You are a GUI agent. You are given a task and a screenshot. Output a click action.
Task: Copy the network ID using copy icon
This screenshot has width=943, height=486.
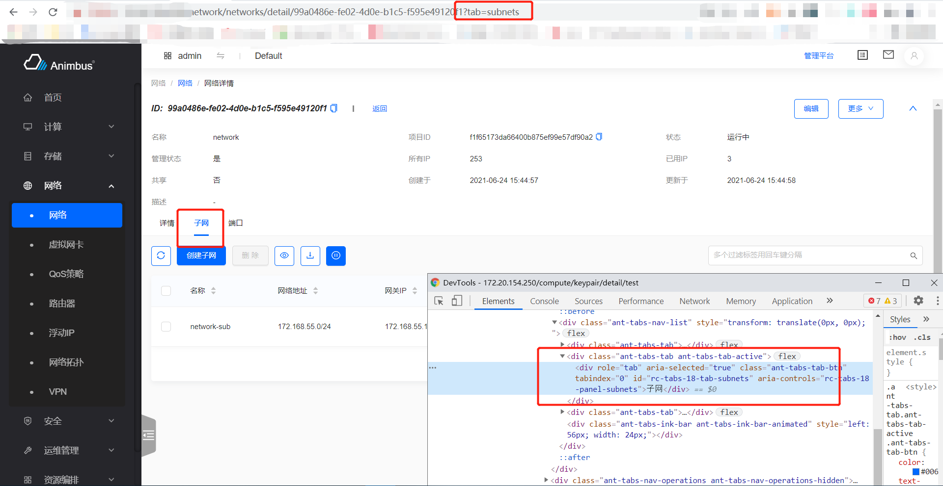334,108
